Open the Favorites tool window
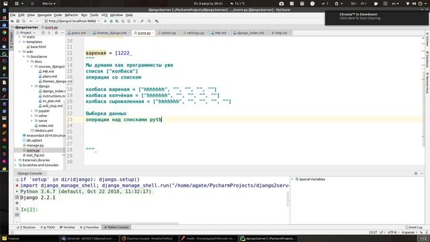The image size is (430, 242). (89, 227)
